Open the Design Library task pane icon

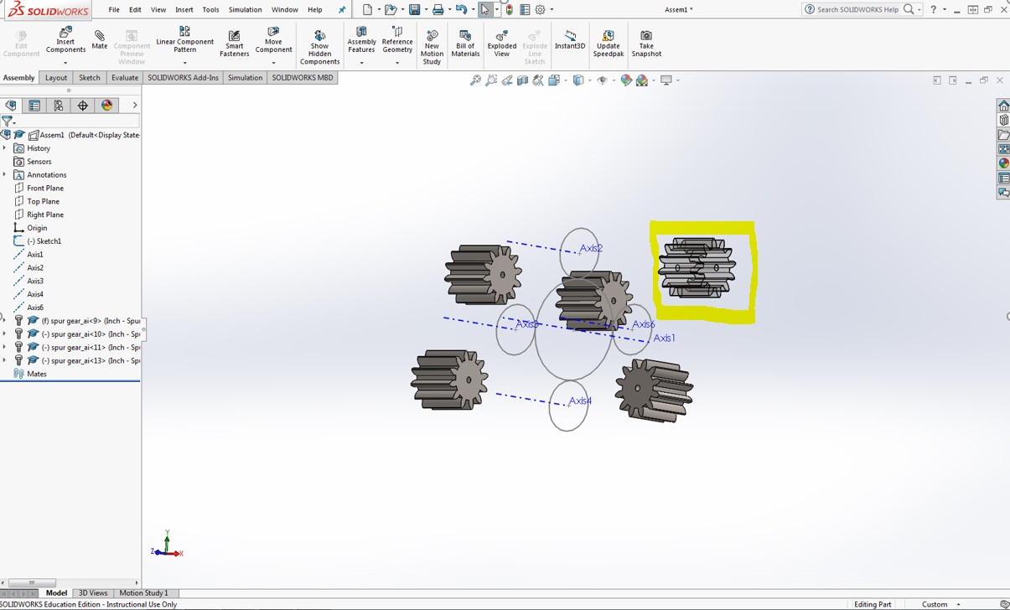pos(1003,120)
